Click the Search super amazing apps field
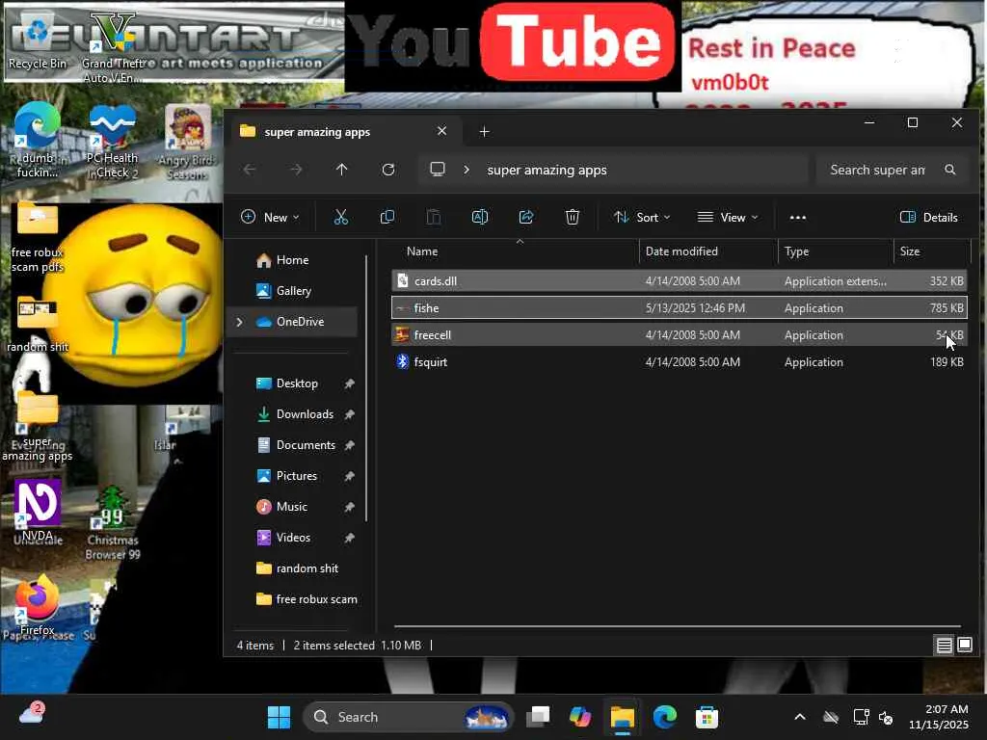This screenshot has width=987, height=740. 892,170
